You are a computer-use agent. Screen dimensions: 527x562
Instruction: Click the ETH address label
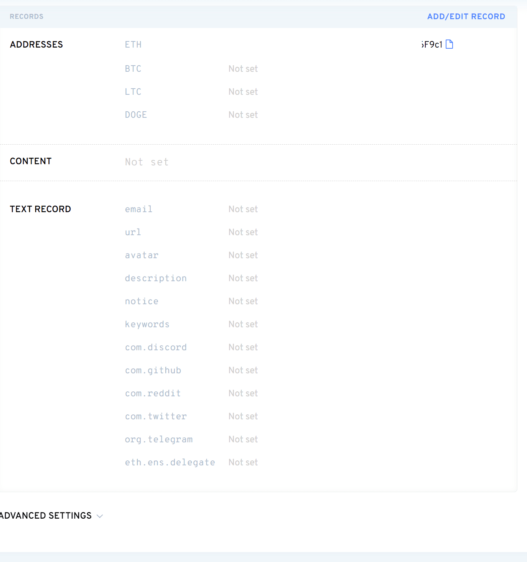pos(133,44)
